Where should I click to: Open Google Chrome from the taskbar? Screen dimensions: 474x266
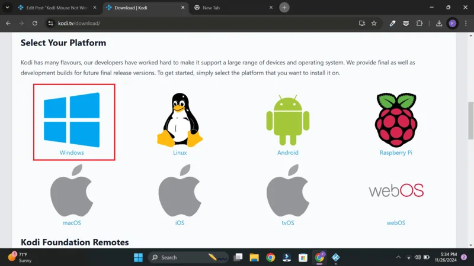tap(271, 257)
